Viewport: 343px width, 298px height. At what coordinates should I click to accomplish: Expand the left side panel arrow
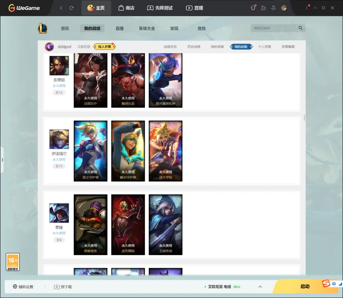[2, 160]
